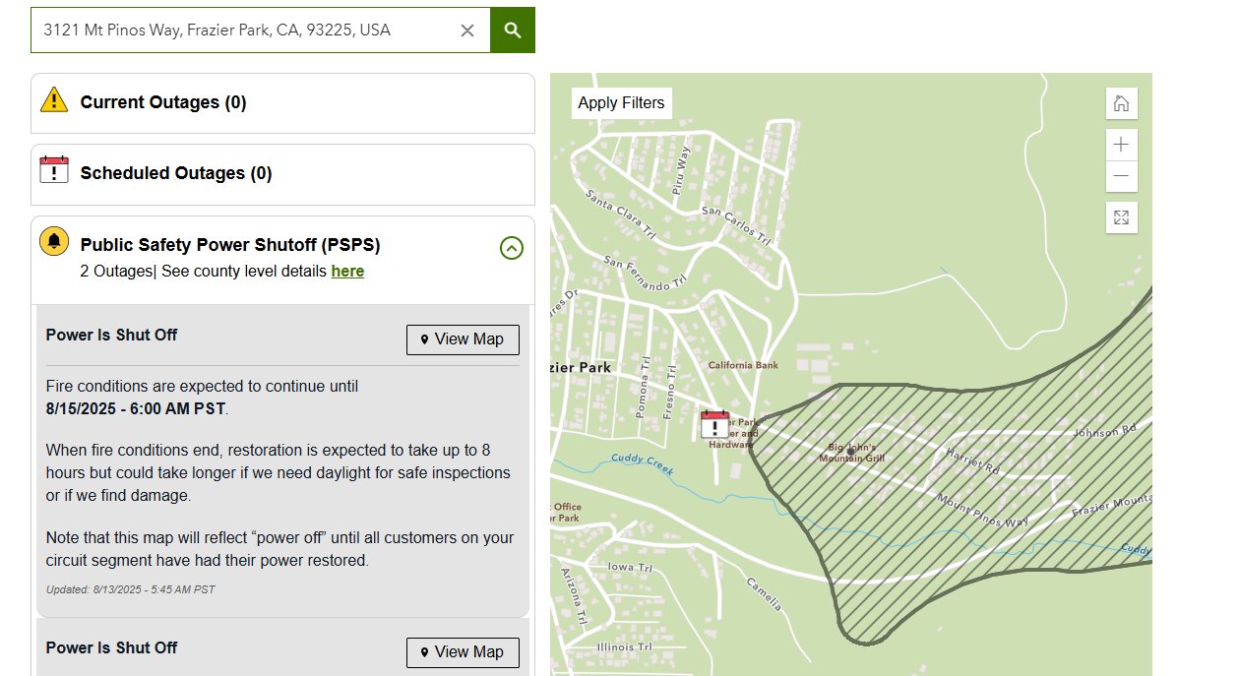Click View Map for second power shutoff
This screenshot has height=676, width=1239.
[x=463, y=652]
